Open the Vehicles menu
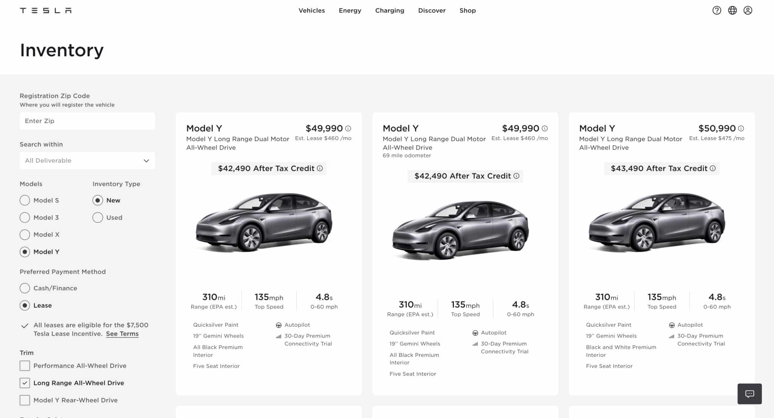This screenshot has height=418, width=774. tap(311, 10)
